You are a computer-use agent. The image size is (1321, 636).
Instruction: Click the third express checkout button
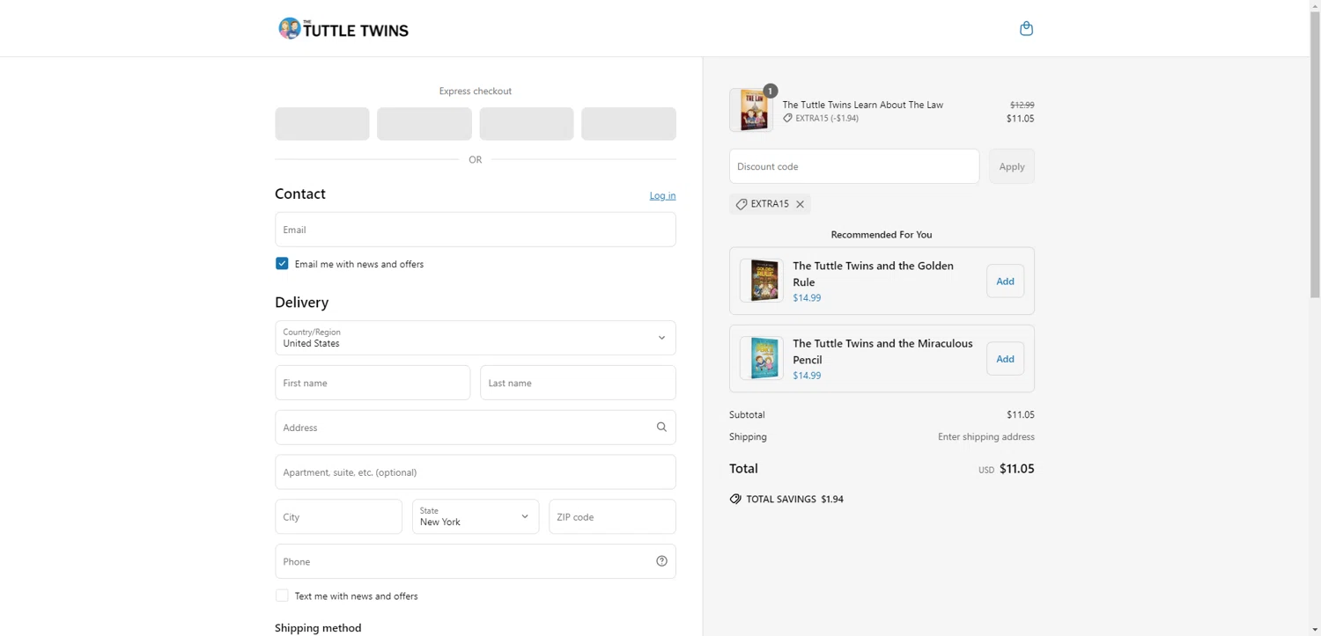[527, 124]
